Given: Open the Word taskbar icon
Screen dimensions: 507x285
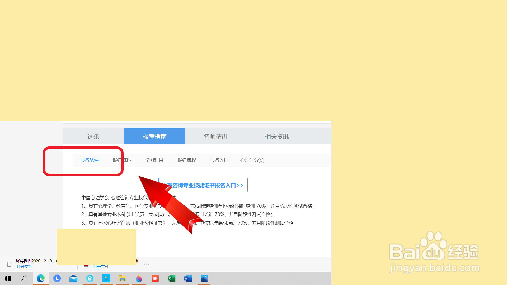Looking at the screenshot, I should tap(188, 278).
